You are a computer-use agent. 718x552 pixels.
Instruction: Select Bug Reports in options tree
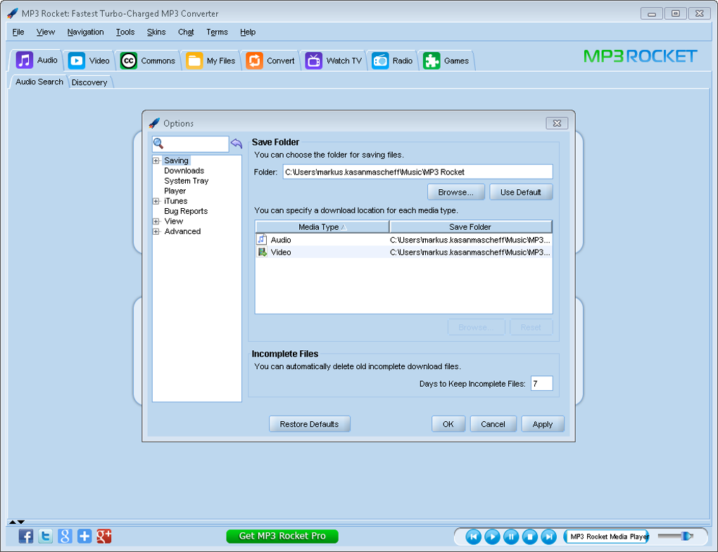186,211
